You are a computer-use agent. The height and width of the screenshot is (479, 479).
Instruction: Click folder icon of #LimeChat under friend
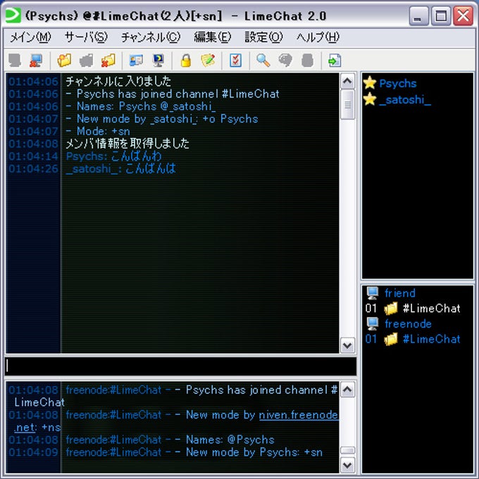click(x=391, y=309)
